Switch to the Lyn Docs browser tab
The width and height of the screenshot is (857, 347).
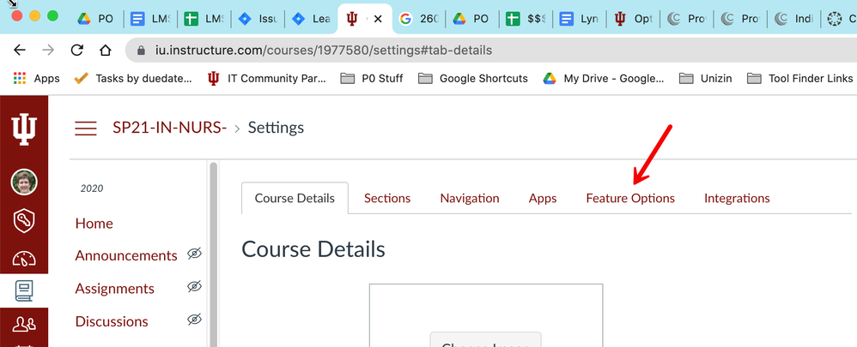coord(580,19)
